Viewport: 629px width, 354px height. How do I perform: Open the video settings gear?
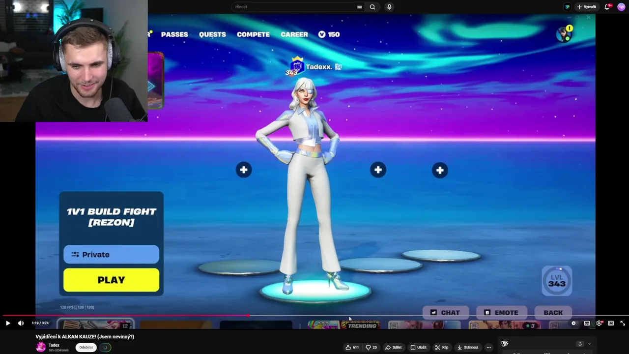coord(599,324)
